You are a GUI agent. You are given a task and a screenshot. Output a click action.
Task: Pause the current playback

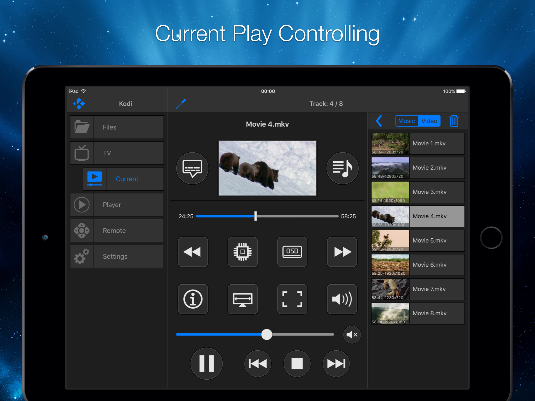tap(206, 363)
